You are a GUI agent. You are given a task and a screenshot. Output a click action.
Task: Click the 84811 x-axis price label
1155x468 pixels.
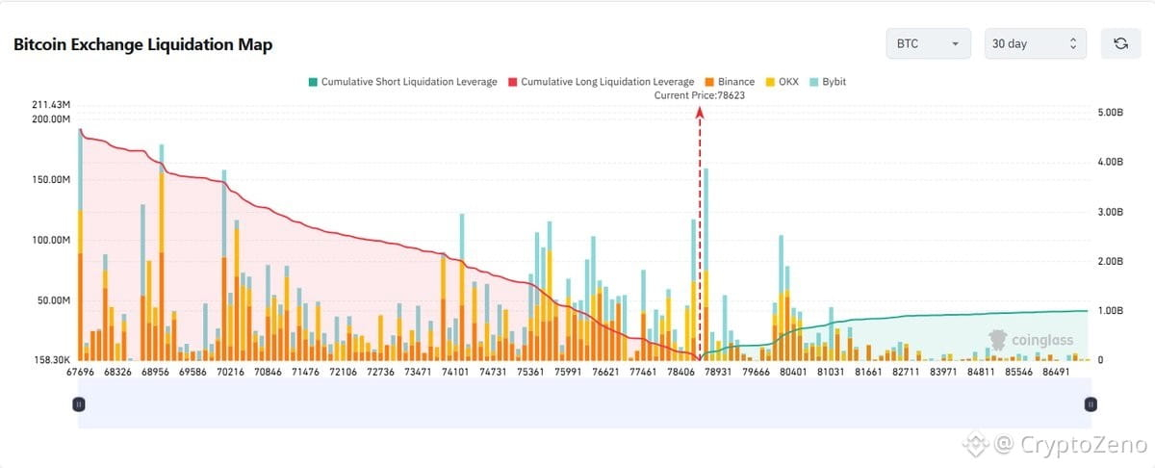[983, 371]
